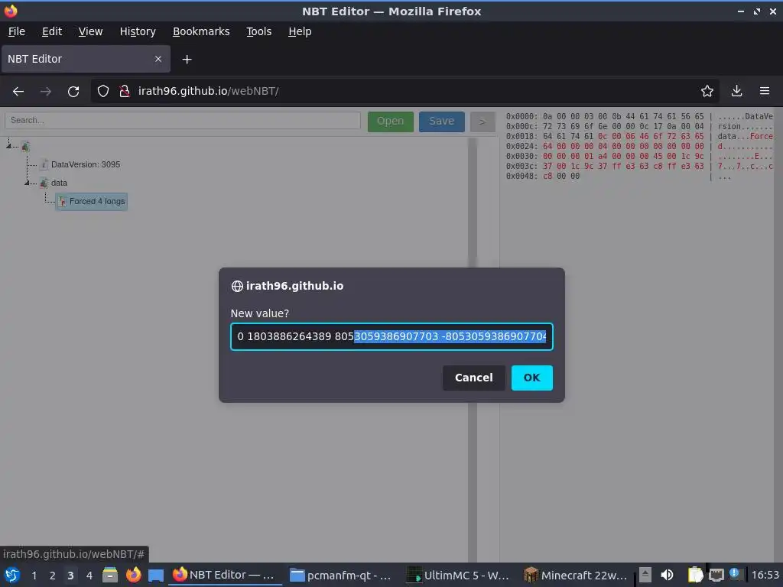Open the Firefox downloads panel
This screenshot has width=783, height=587.
click(736, 92)
